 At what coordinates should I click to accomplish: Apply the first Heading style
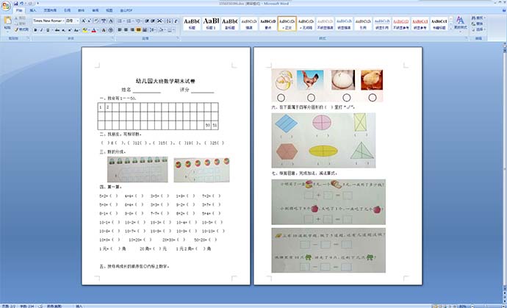coord(192,24)
